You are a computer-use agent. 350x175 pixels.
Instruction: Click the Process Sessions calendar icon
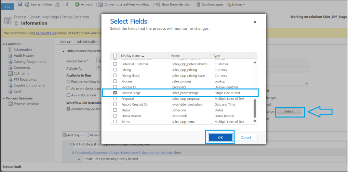coord(11,104)
